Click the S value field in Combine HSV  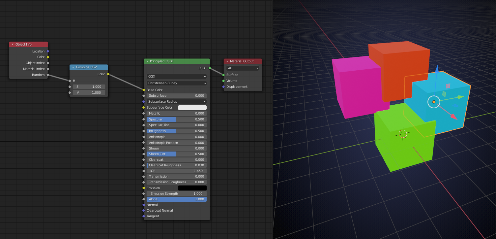pos(89,87)
